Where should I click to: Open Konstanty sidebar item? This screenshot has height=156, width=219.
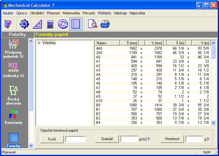coord(13,117)
